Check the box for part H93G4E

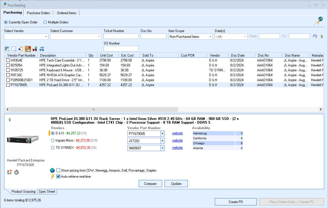8,60
